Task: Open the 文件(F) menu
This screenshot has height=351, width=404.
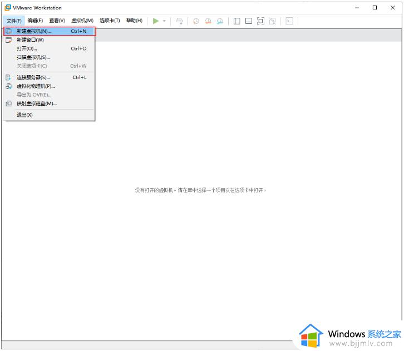Action: coord(14,21)
